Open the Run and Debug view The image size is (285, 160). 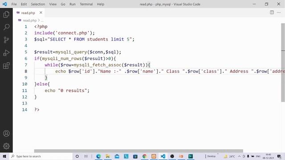(x=6, y=53)
